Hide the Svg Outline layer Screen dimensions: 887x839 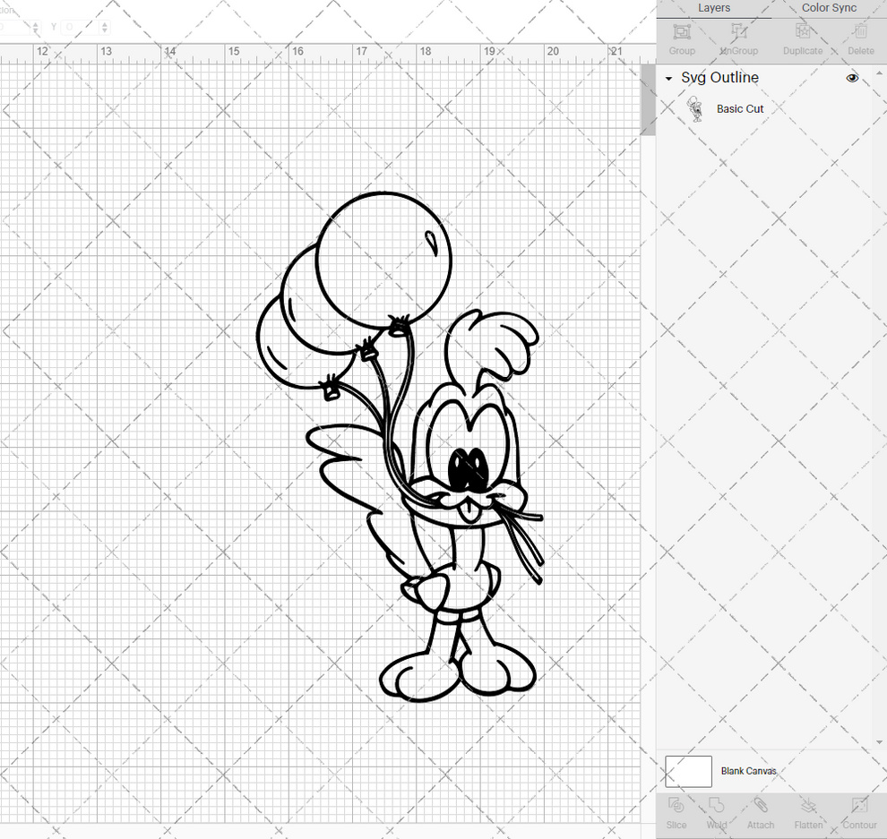[x=852, y=78]
